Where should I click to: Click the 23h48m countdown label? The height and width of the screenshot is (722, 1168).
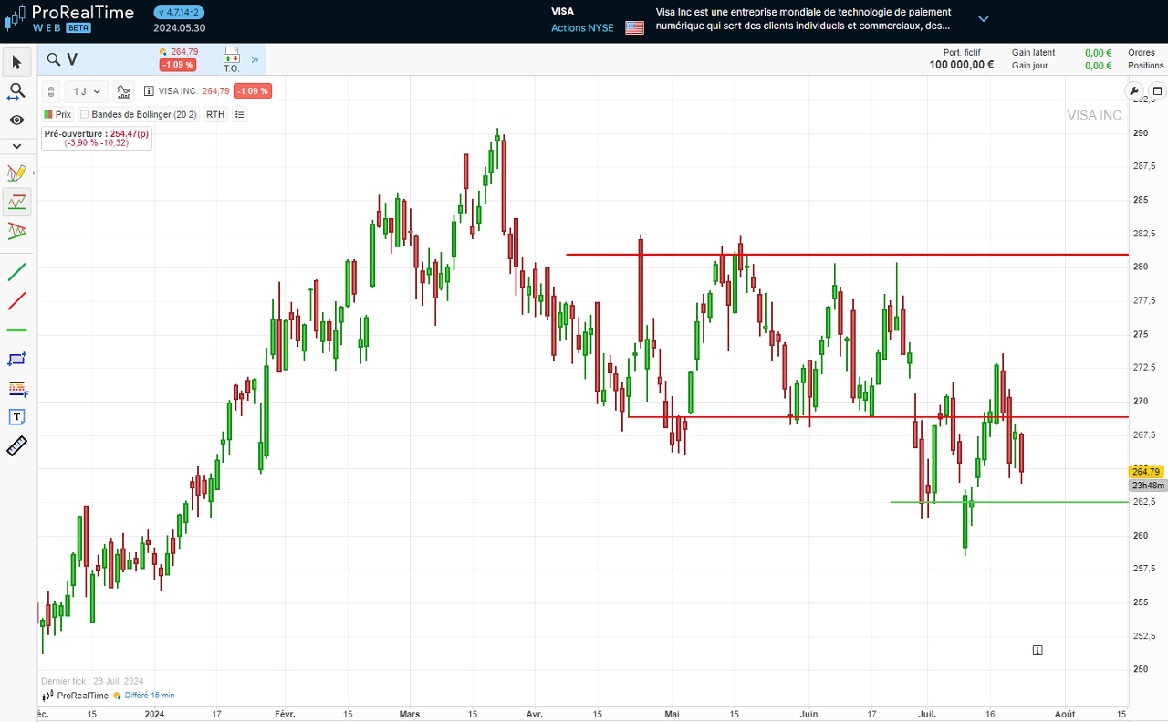1146,486
